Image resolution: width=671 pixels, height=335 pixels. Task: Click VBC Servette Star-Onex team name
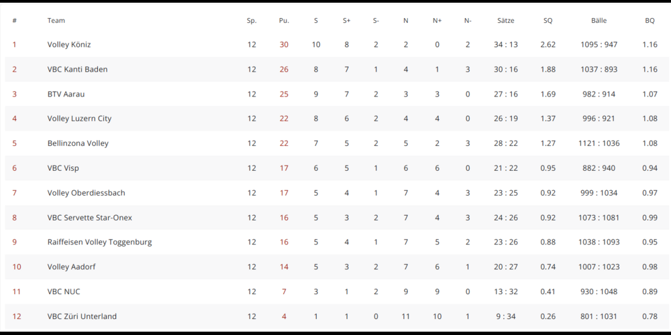[x=89, y=218]
